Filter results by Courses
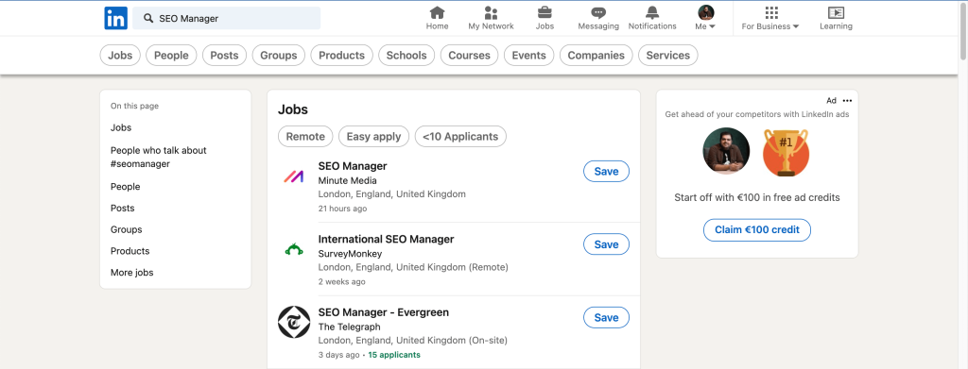The image size is (968, 369). click(469, 56)
